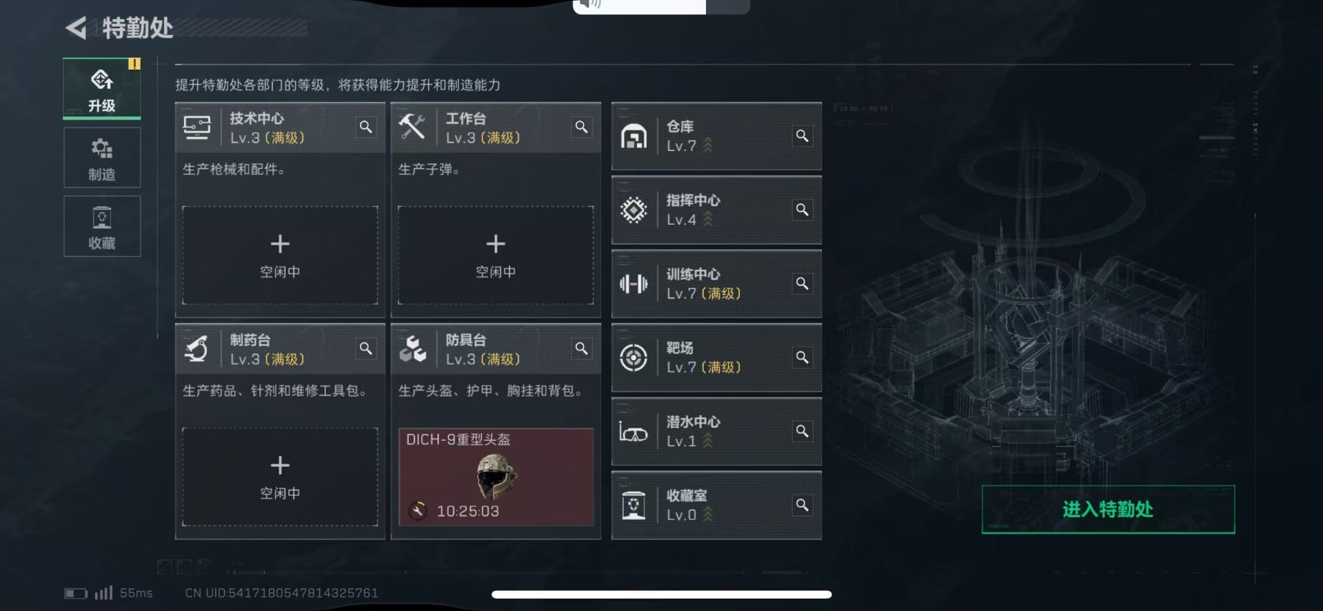Screen dimensions: 1323x611
Task: Open the DICH-9重型头盔 production thumbnail
Action: [x=496, y=477]
